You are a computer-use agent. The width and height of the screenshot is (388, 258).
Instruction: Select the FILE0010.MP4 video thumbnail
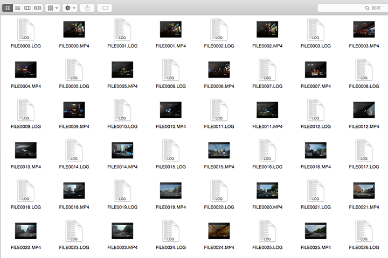(x=171, y=110)
